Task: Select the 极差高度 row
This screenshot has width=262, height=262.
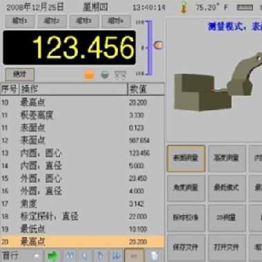Action: tap(82, 115)
